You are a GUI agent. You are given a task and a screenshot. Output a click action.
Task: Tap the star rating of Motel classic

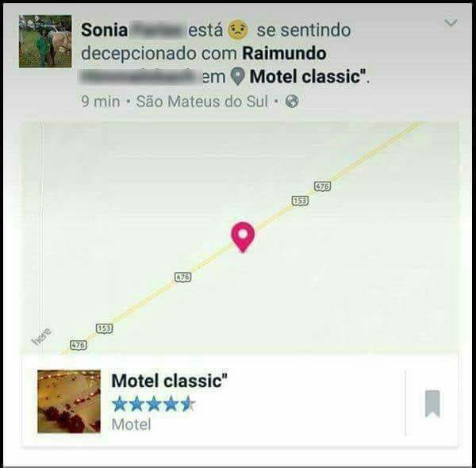(154, 405)
